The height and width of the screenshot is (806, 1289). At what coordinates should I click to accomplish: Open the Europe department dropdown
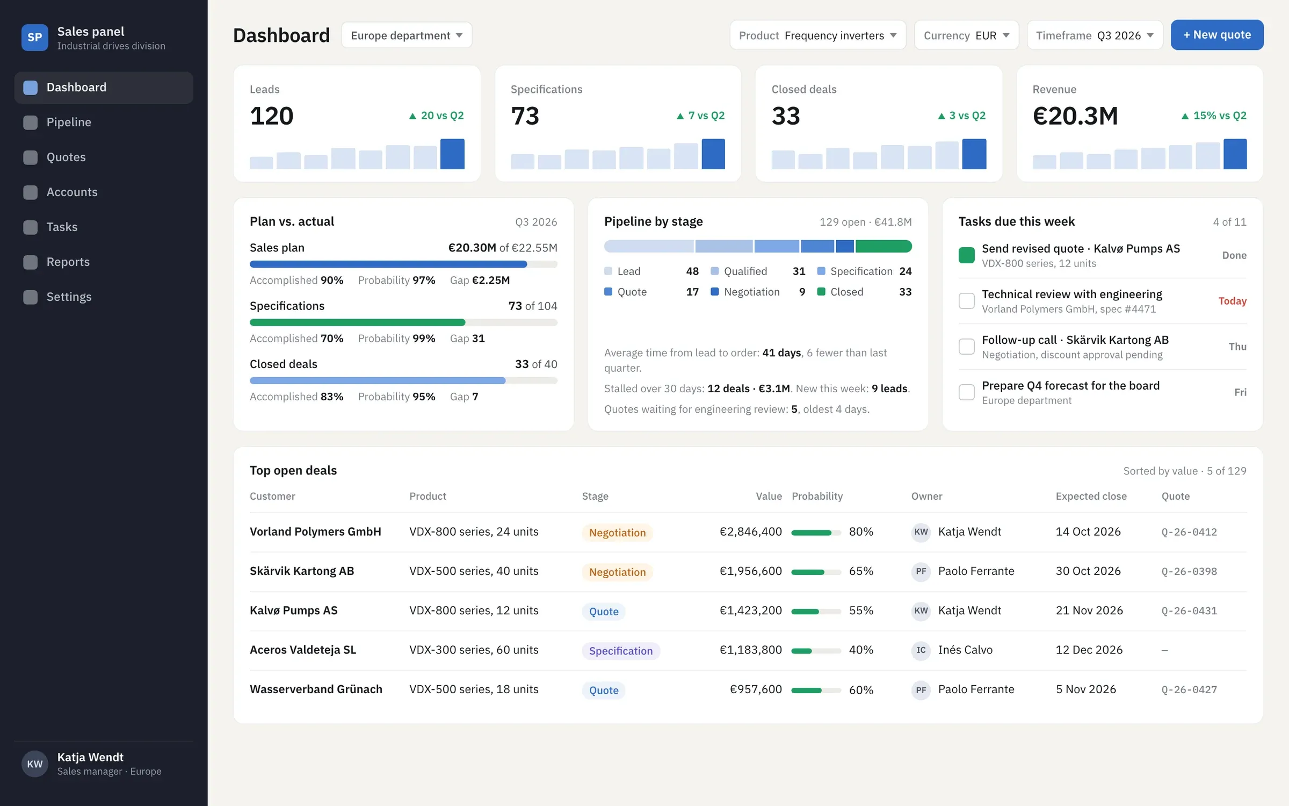(x=407, y=35)
